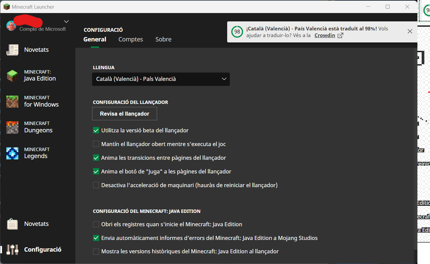The width and height of the screenshot is (430, 264).
Task: Click the 98 percent translation progress badge
Action: coord(237,32)
